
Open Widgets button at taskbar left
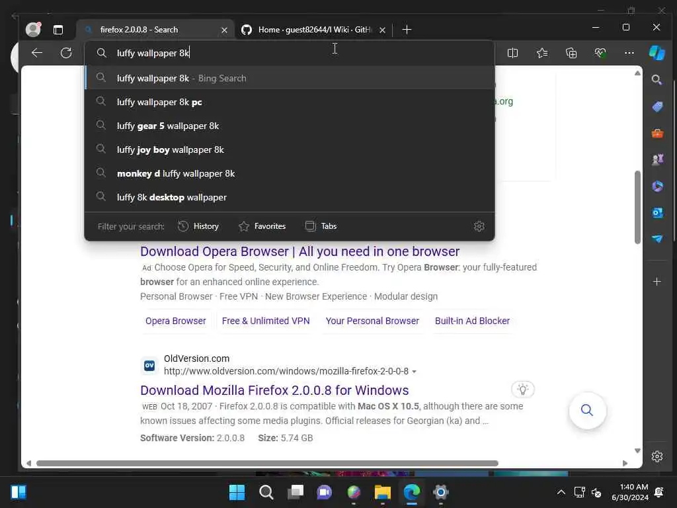coord(19,492)
